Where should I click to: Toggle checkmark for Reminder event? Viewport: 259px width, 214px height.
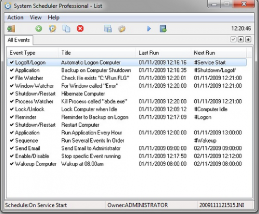tap(11, 117)
